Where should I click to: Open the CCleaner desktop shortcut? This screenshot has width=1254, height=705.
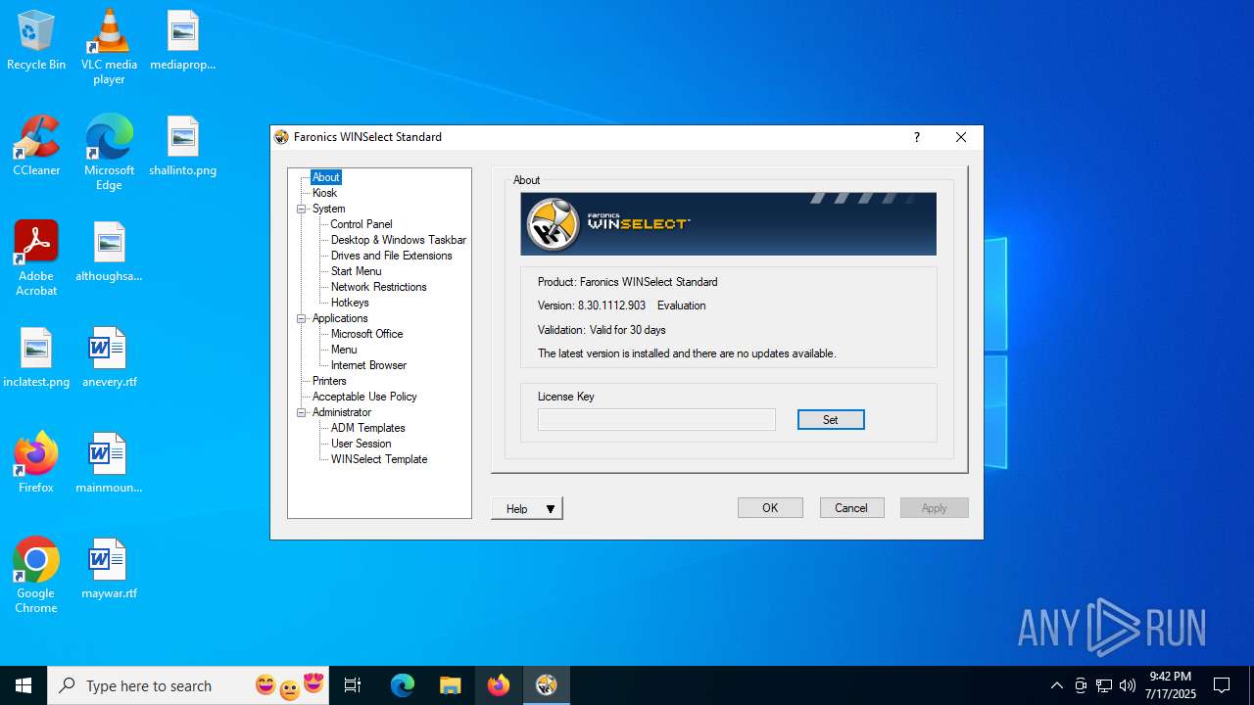(x=36, y=147)
